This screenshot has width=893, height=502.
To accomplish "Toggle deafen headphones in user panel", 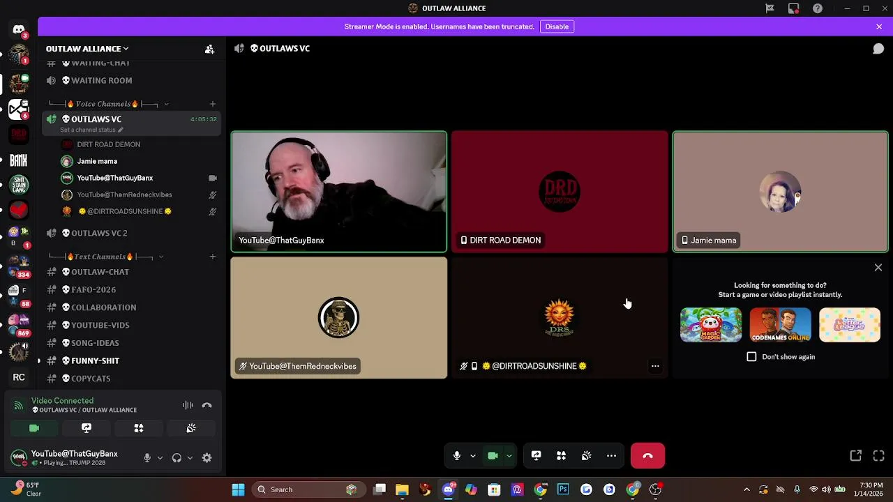I will coord(177,458).
